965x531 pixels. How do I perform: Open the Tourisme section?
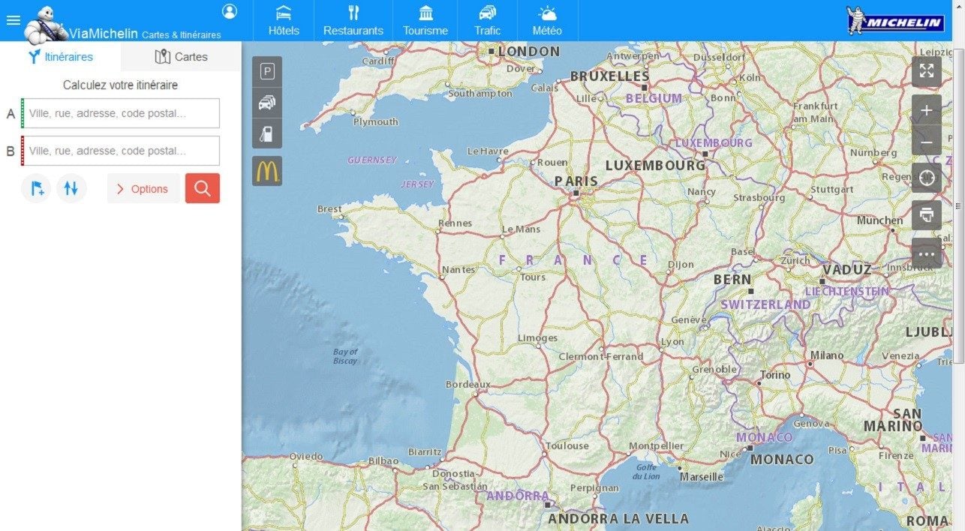pos(425,21)
